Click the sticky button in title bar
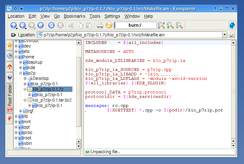The width and height of the screenshot is (244, 164). pos(15,8)
